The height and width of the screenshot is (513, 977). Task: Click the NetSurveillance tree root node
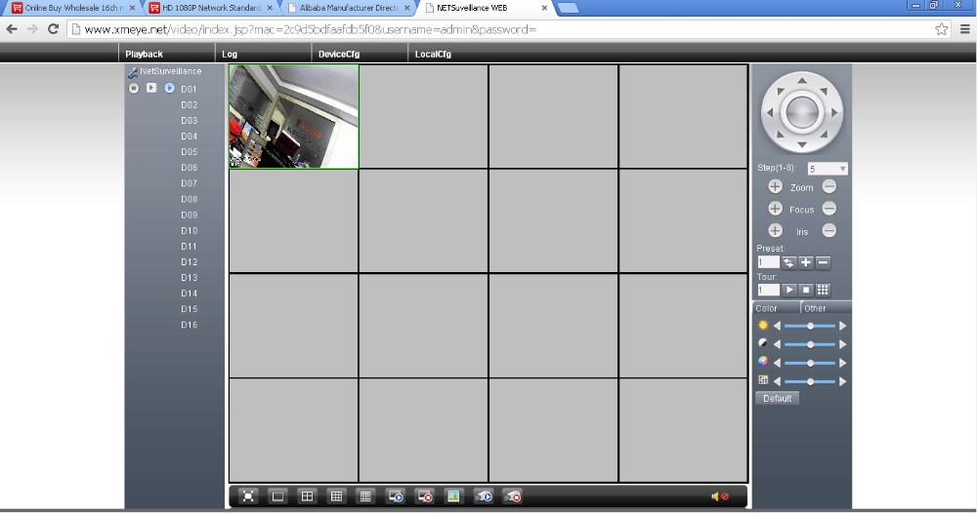click(170, 71)
